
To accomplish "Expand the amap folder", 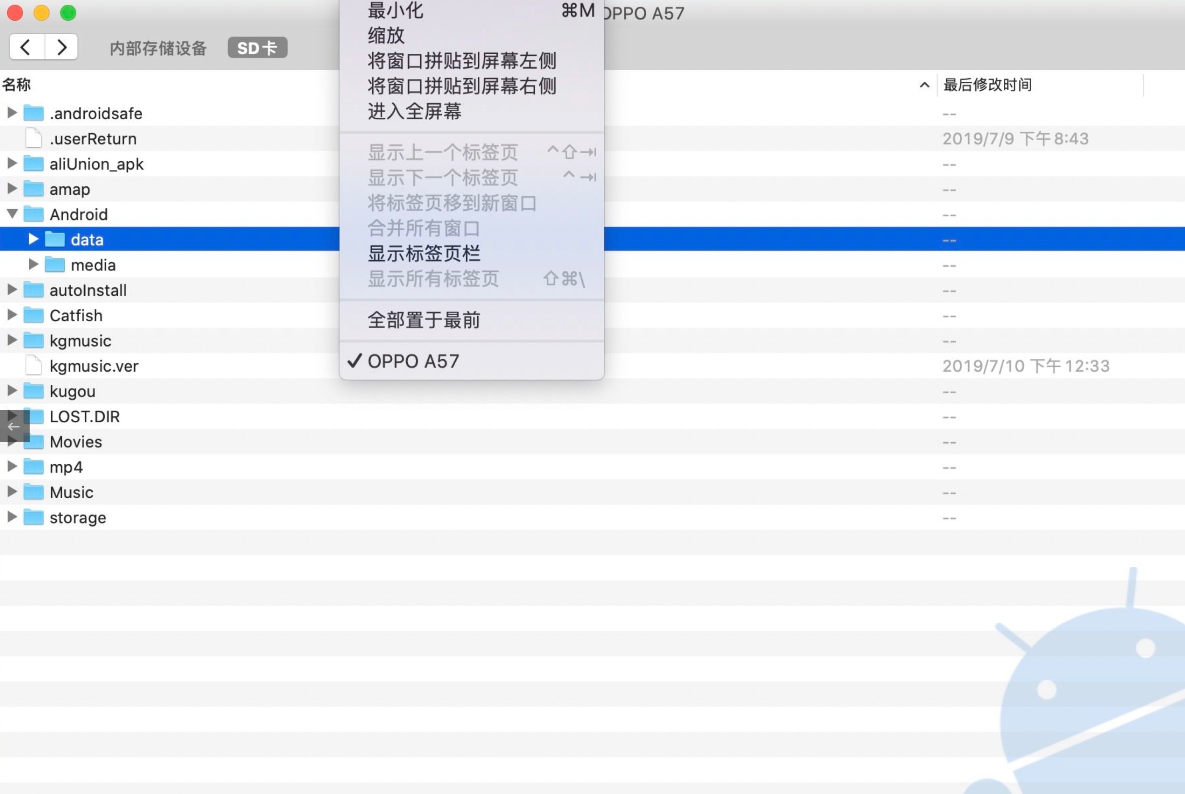I will tap(12, 189).
